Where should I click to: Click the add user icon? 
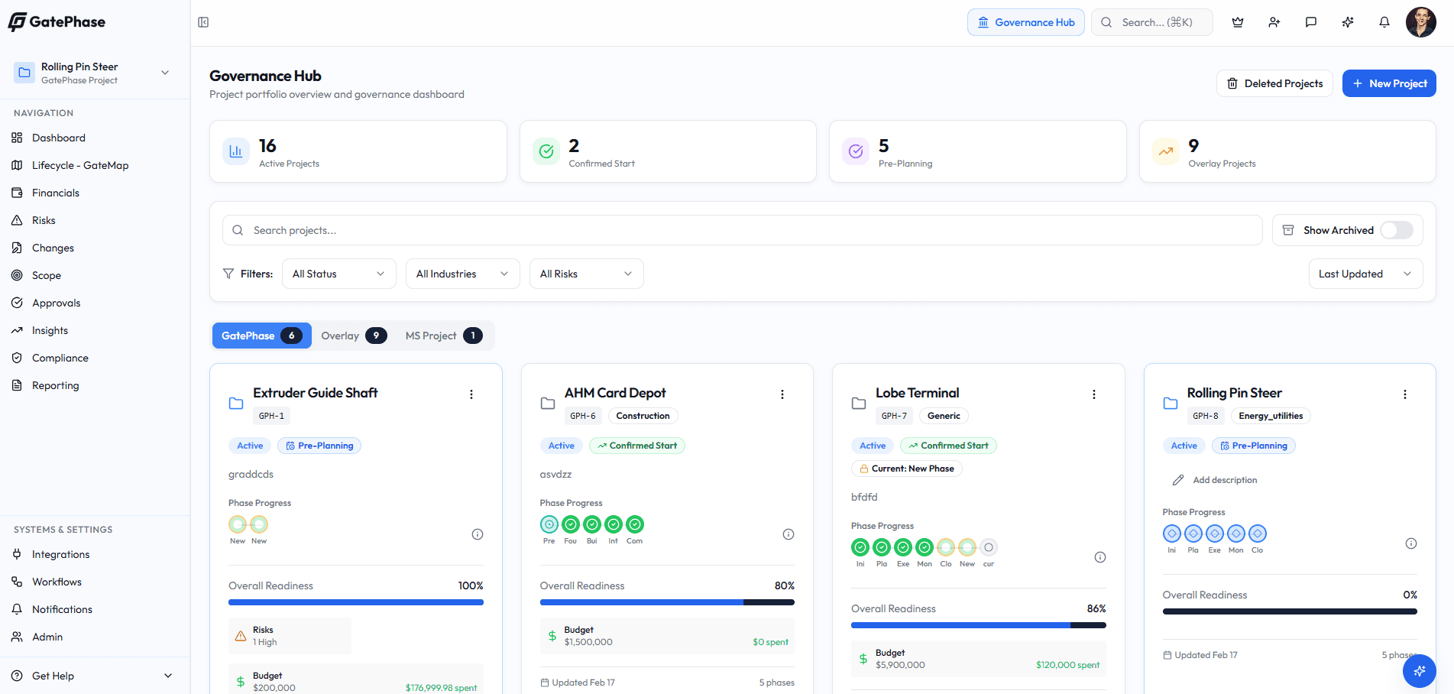pyautogui.click(x=1274, y=22)
